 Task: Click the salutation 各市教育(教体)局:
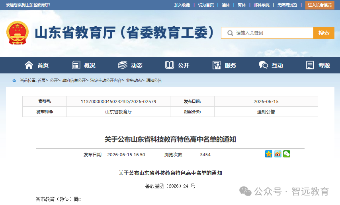[59, 199]
